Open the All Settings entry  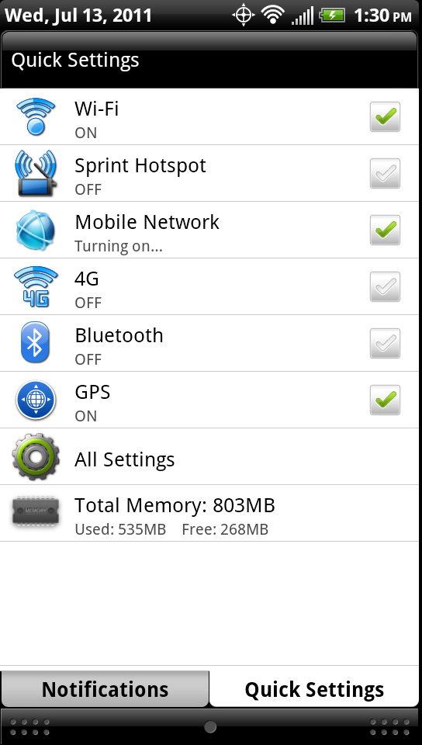click(x=209, y=456)
